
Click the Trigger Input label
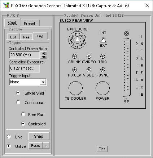[19, 76]
